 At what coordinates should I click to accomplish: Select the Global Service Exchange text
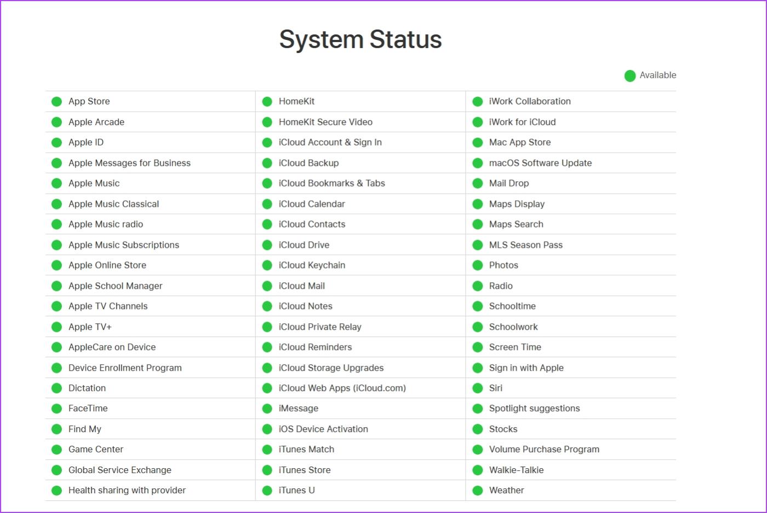(120, 470)
